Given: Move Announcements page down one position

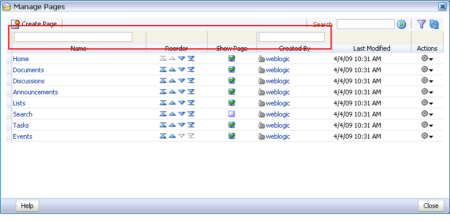Looking at the screenshot, I should pos(182,92).
